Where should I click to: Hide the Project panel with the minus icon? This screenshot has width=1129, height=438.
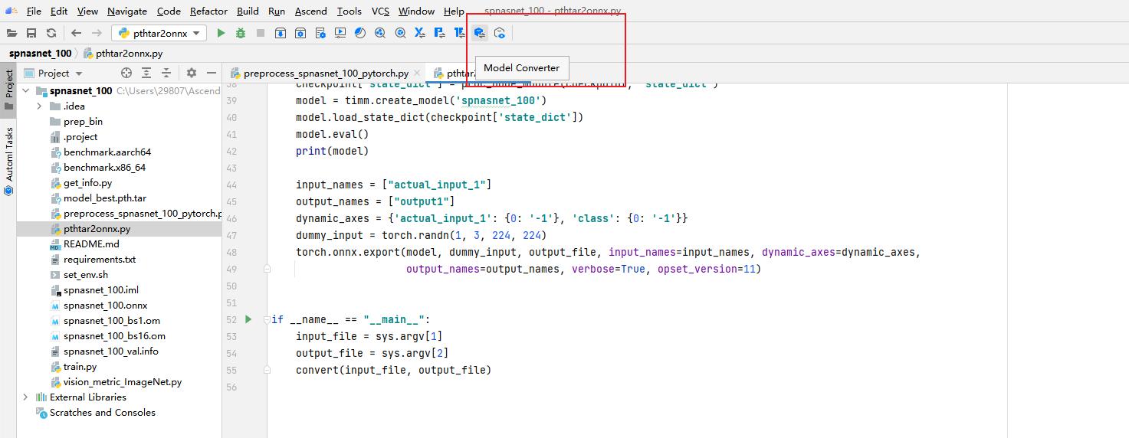(x=212, y=73)
